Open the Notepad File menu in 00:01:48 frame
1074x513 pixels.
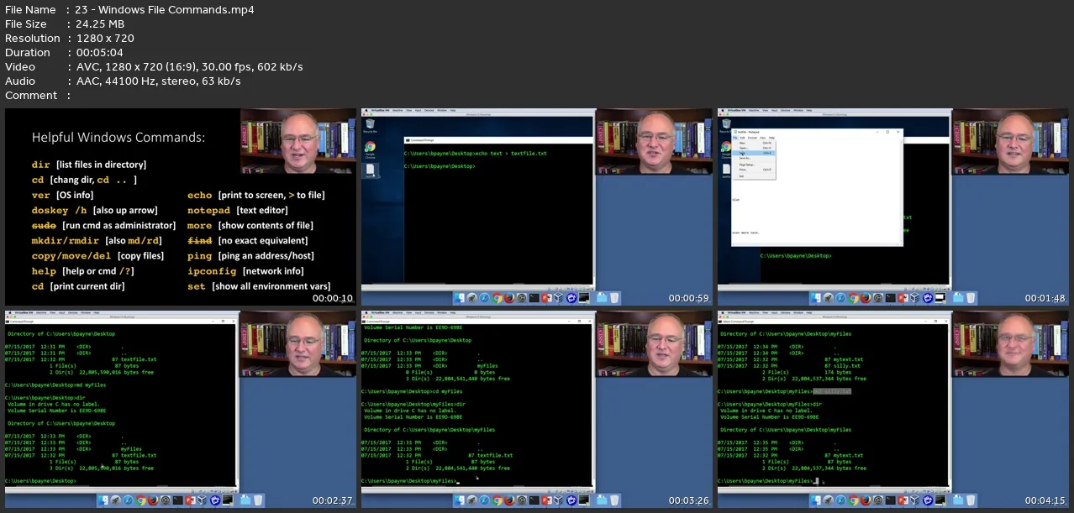(x=735, y=138)
